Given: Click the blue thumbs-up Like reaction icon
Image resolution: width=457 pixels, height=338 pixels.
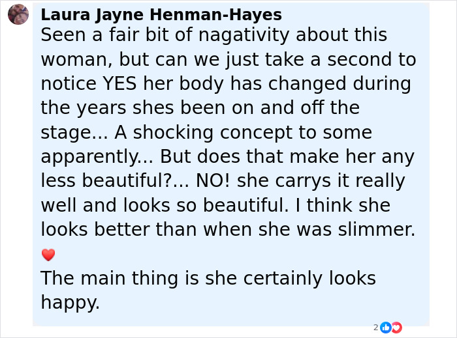Looking at the screenshot, I should (385, 328).
